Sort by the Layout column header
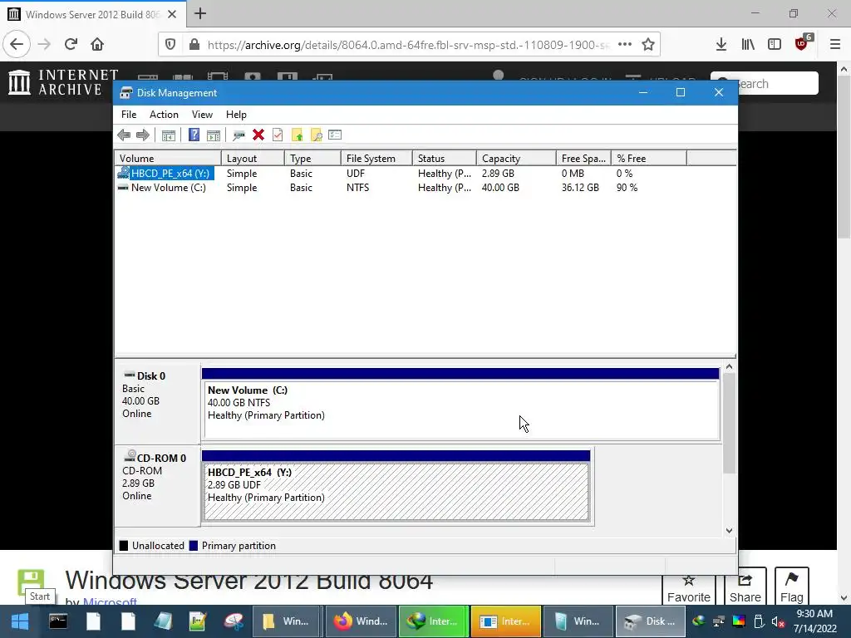The height and width of the screenshot is (638, 851). [253, 159]
